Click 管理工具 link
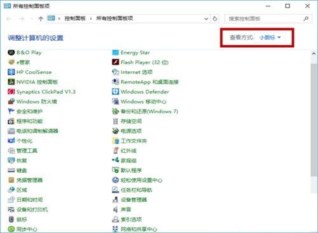This screenshot has height=233, width=318. (27, 150)
